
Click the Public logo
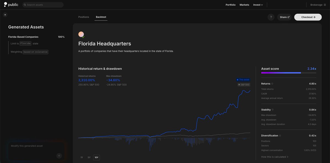[x=11, y=5]
